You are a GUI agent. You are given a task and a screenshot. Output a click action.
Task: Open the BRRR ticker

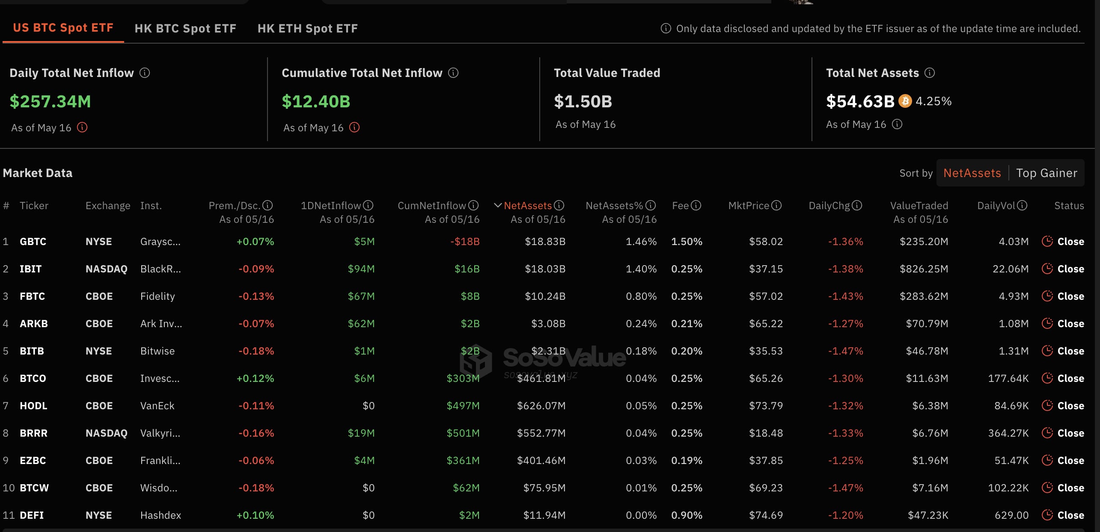pos(33,433)
